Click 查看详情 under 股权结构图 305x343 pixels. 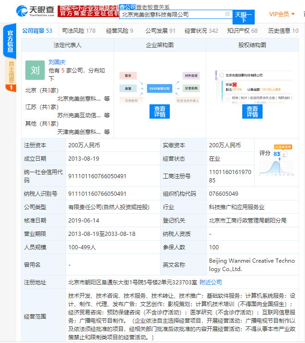point(252,111)
